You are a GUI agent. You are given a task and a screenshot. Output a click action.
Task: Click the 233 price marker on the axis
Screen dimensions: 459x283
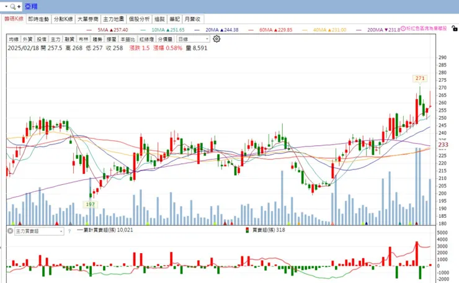[x=443, y=145]
